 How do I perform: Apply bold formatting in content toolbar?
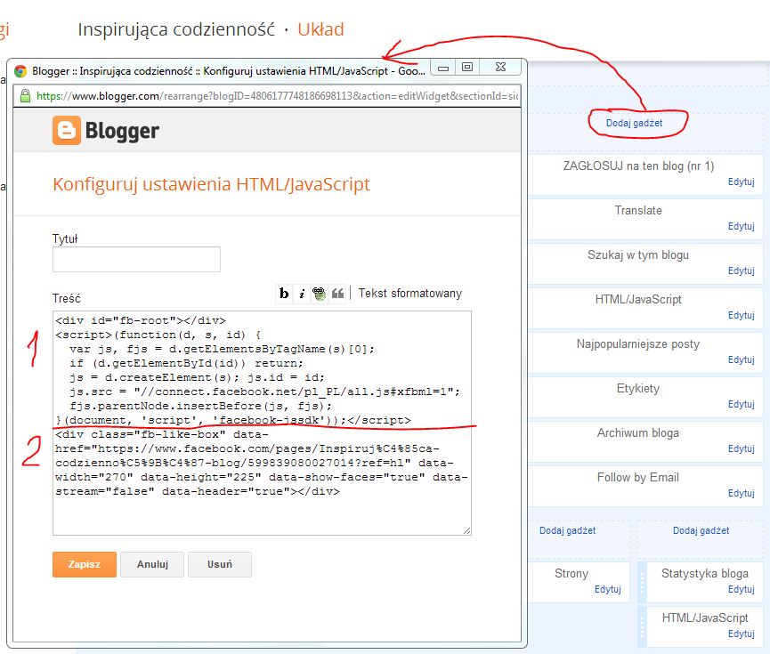coord(284,294)
